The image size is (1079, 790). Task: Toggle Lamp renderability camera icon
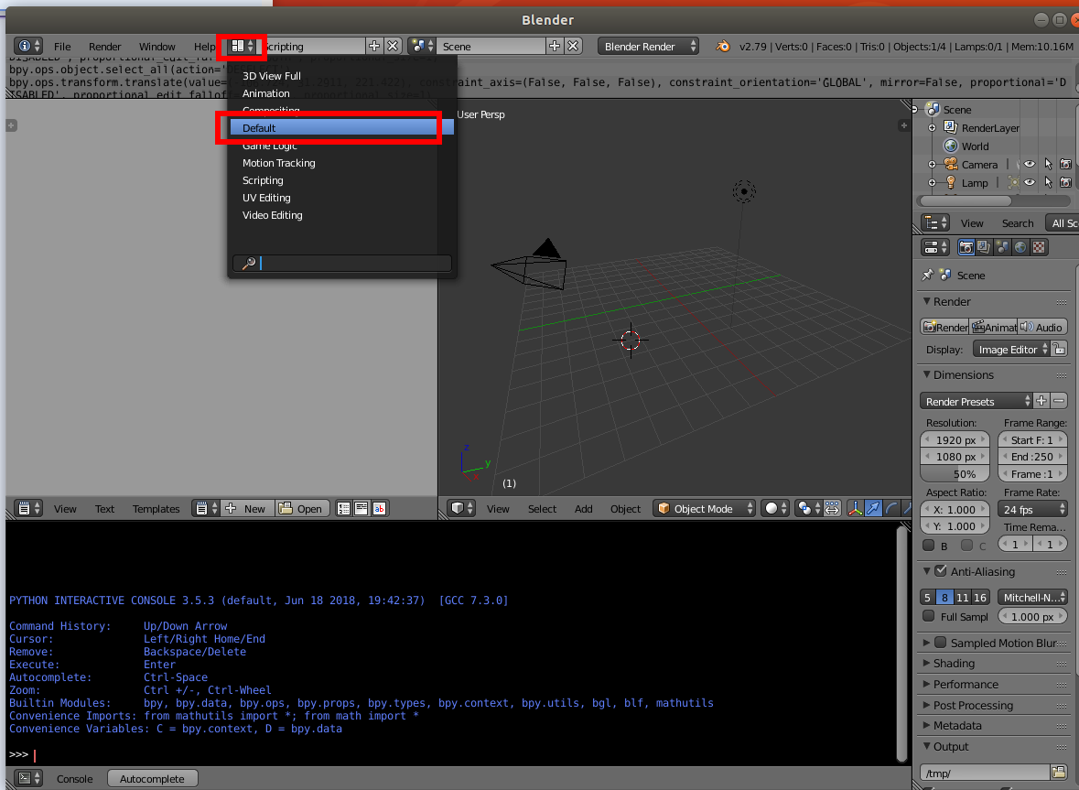click(x=1065, y=182)
